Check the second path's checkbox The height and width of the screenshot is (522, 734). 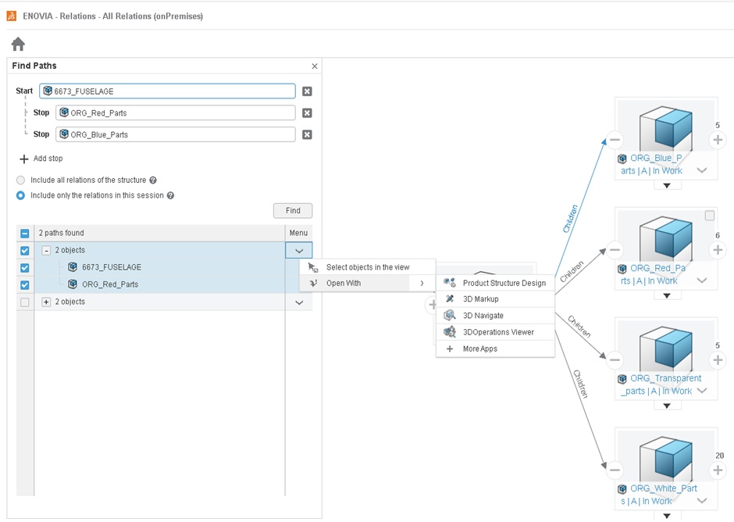25,302
